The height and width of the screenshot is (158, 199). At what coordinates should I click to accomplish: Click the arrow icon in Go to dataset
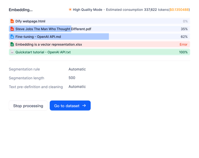[x=84, y=106]
